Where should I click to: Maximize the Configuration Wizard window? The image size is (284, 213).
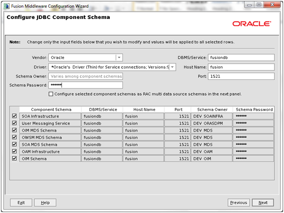[x=259, y=5]
